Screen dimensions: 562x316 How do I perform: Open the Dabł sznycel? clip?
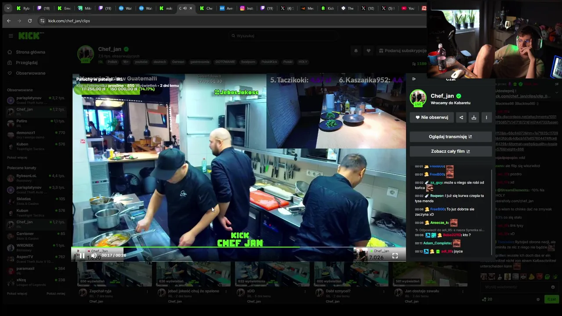point(351,274)
